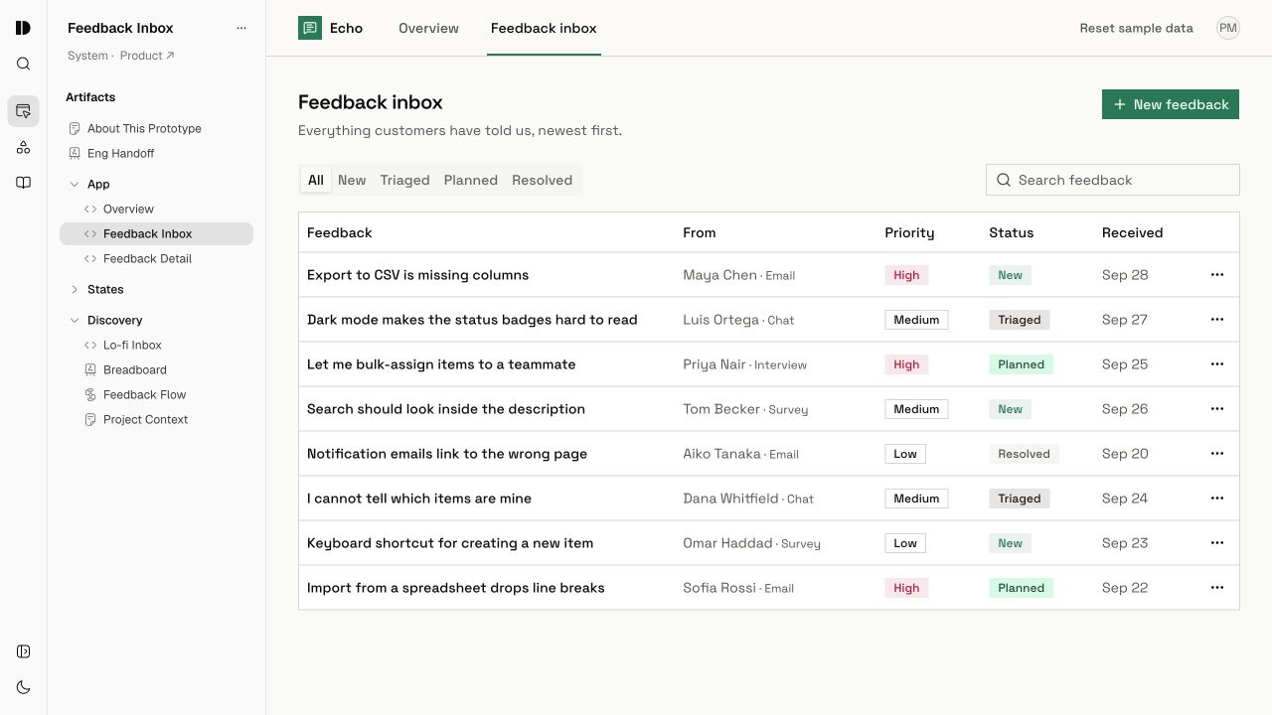Click the Feedback Flow diagram icon
Viewport: 1272px width, 715px height.
tap(90, 394)
